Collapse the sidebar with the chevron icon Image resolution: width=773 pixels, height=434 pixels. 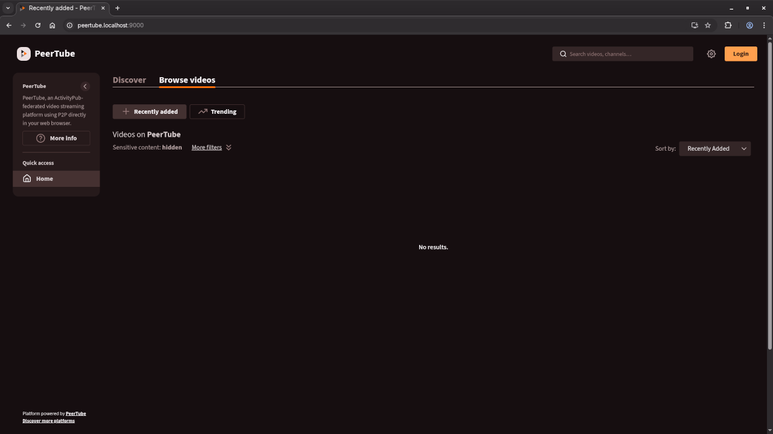[x=85, y=86]
